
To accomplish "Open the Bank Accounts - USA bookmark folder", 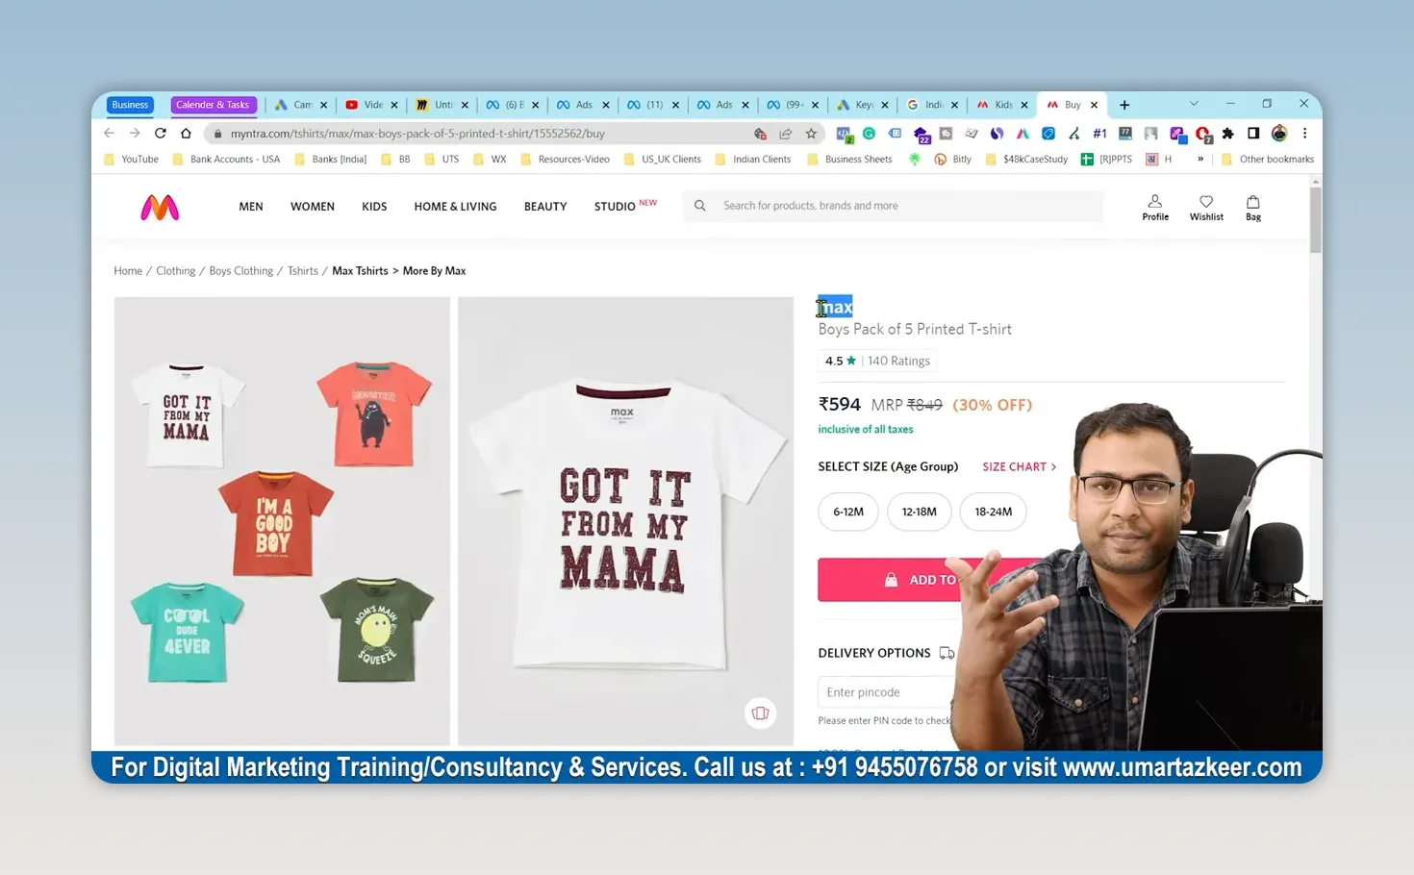I will click(x=226, y=160).
